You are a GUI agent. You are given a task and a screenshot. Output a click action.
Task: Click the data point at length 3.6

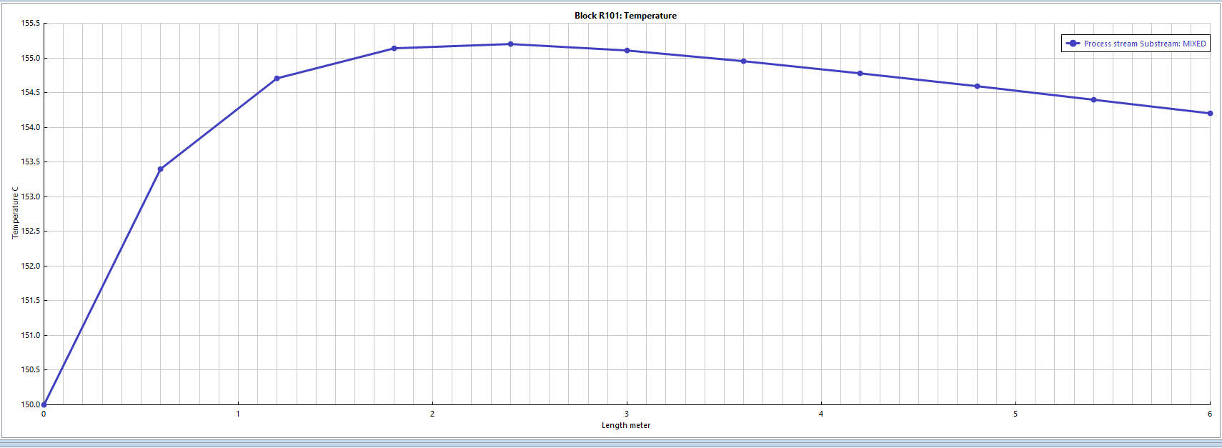[x=744, y=61]
